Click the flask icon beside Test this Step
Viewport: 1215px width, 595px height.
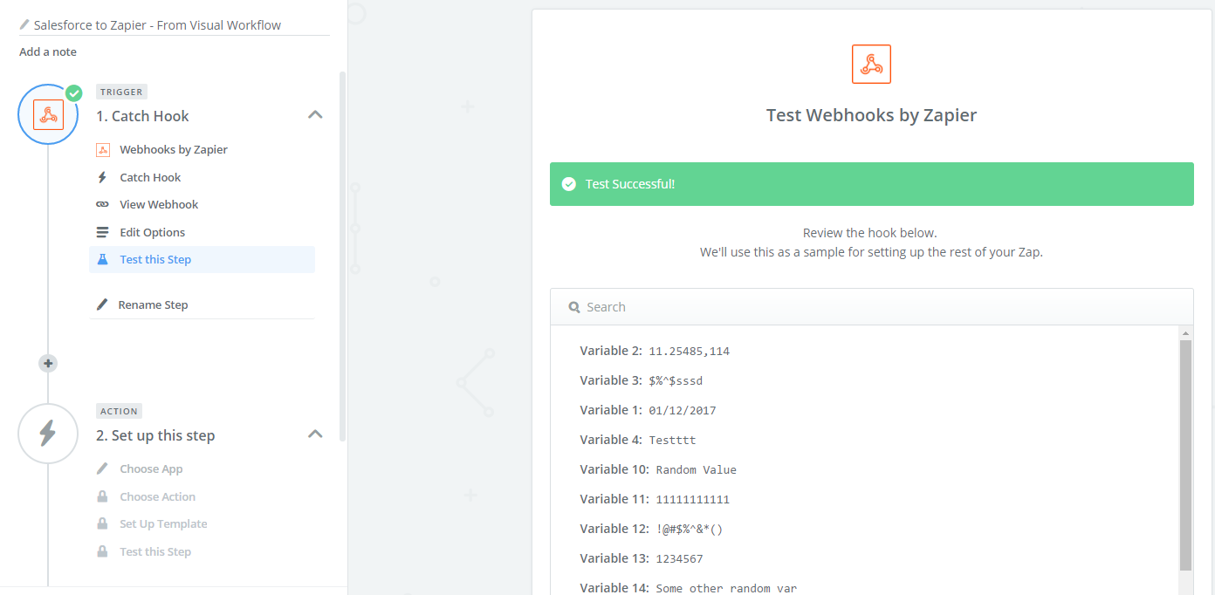point(102,259)
